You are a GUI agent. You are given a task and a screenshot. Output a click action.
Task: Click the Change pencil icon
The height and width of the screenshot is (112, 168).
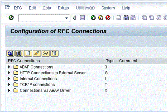(37, 53)
